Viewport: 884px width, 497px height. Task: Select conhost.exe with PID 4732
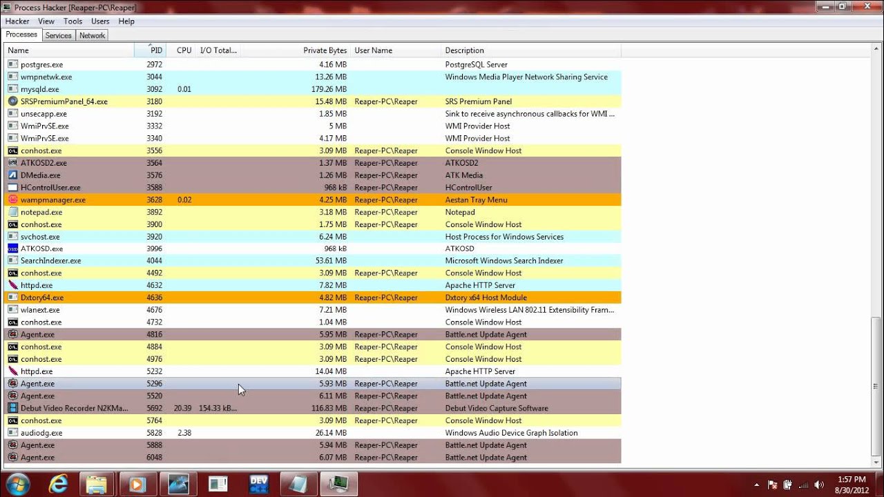coord(313,322)
